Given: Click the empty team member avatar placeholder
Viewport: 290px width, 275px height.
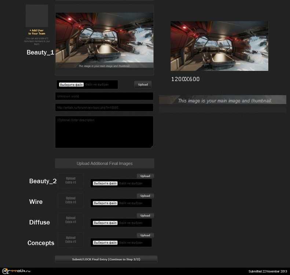Looking at the screenshot, I should (37, 16).
